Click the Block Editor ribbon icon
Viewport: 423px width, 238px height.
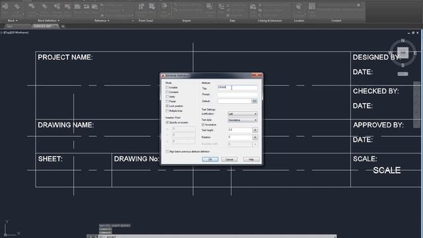pyautogui.click(x=67, y=7)
